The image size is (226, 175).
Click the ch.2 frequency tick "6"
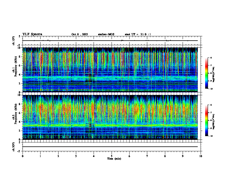(x=20, y=113)
